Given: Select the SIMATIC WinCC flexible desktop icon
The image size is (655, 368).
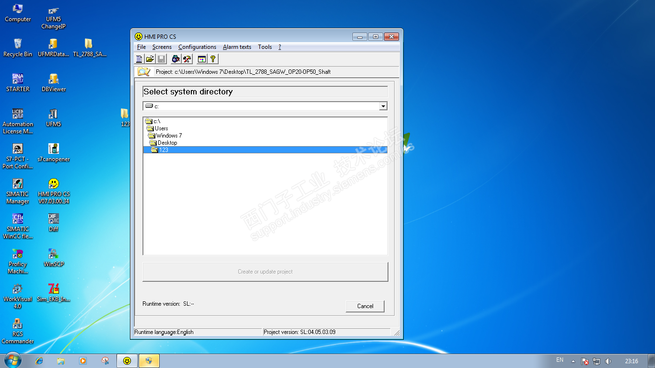Looking at the screenshot, I should coord(18,226).
